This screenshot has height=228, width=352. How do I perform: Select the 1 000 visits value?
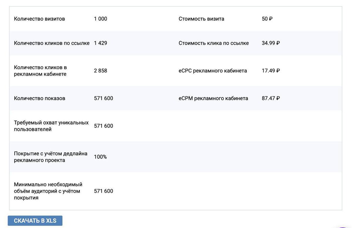[101, 19]
